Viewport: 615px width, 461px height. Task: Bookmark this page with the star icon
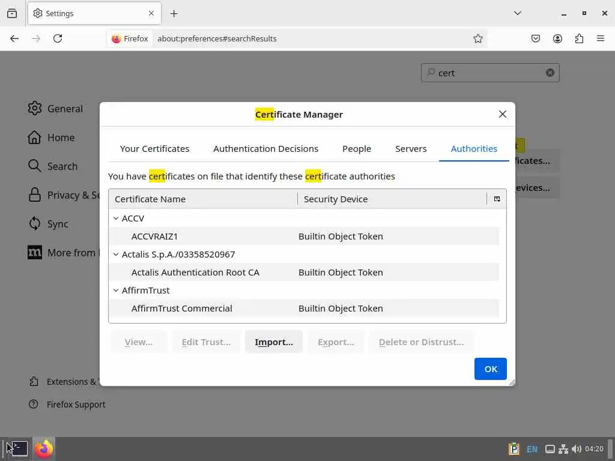477,38
